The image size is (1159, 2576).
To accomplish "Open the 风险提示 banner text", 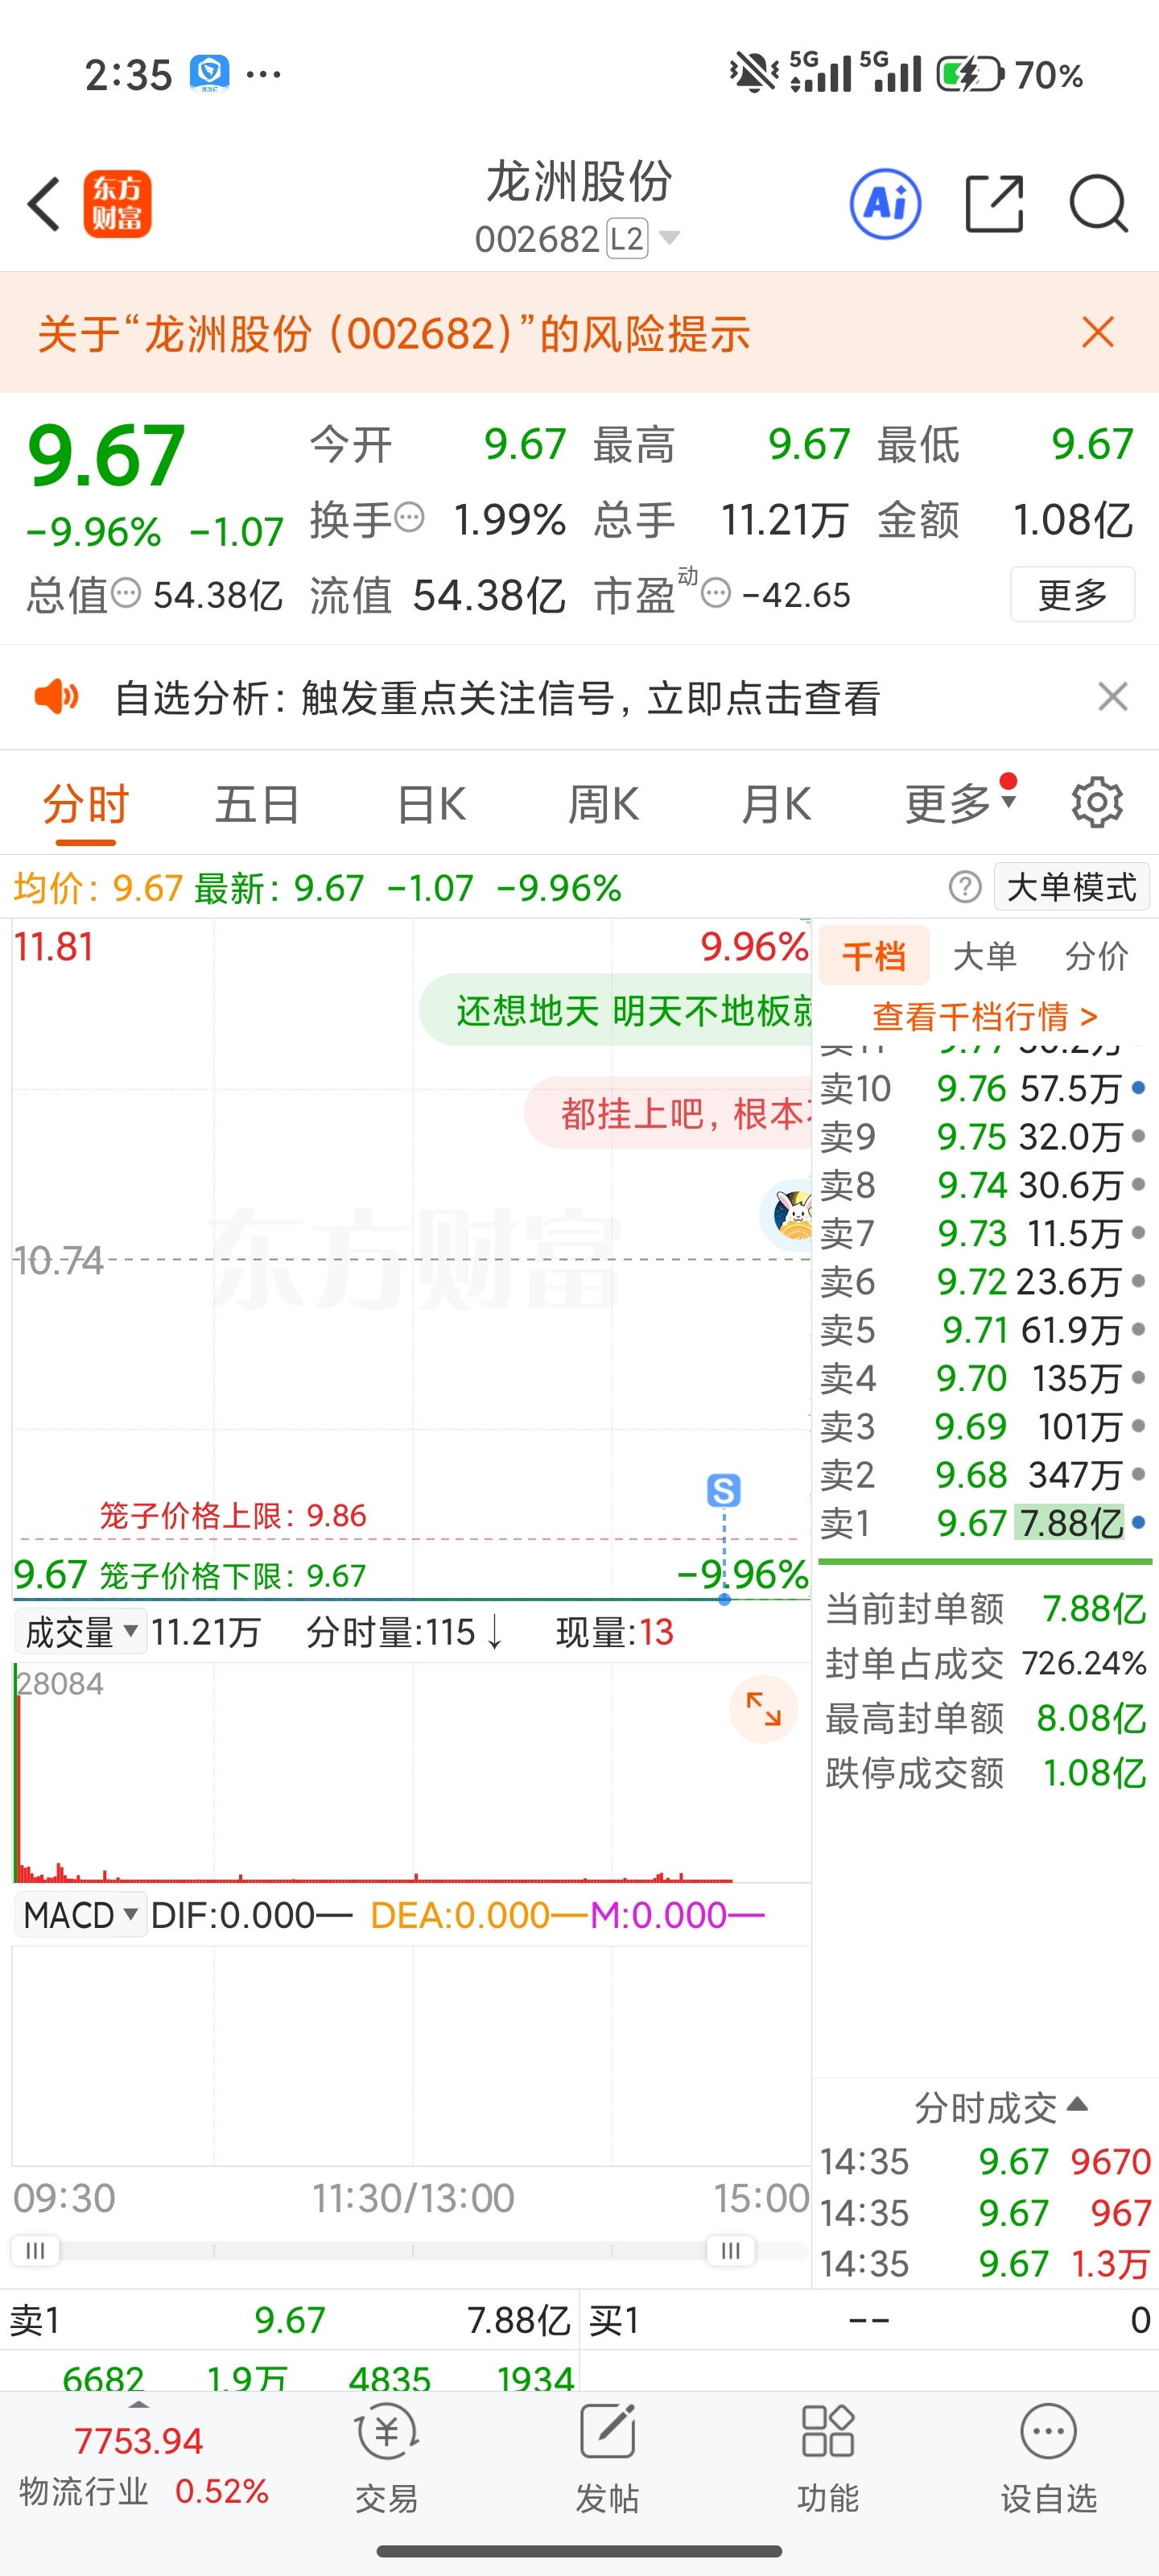I will 394,333.
